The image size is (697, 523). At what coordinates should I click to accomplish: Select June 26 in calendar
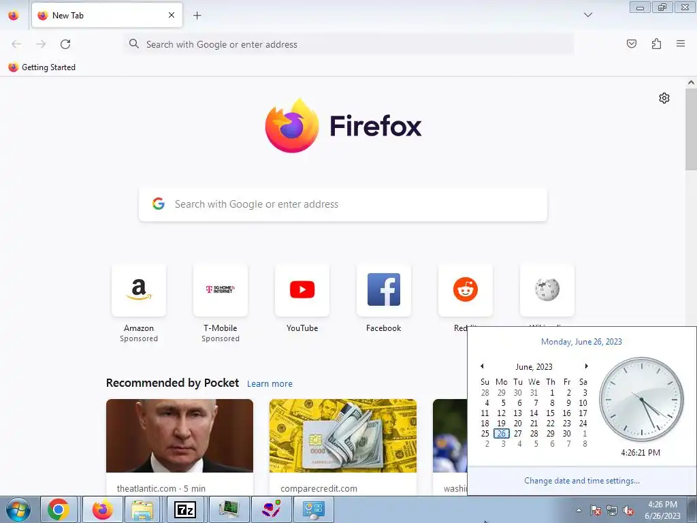coord(502,433)
